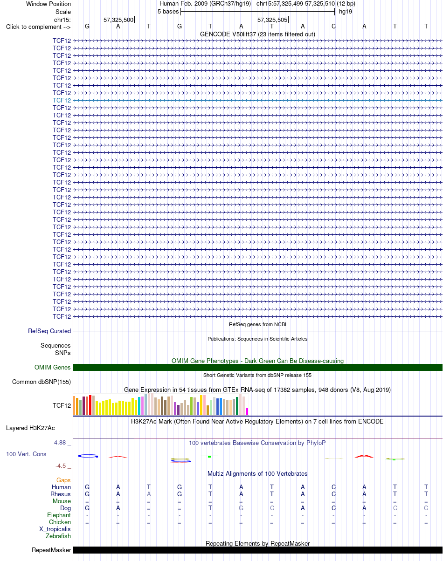Screen dimensions: 443x561
Task: Open 'Multiz Alignments of 100 Vertebrates' title
Action: pyautogui.click(x=257, y=473)
